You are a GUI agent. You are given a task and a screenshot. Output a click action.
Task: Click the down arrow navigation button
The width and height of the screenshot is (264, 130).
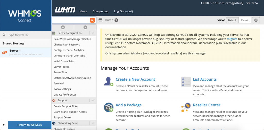[85, 27]
